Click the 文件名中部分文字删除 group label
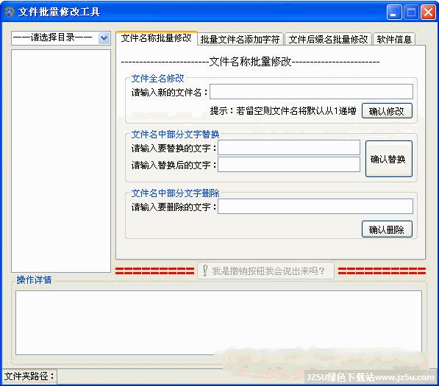The height and width of the screenshot is (386, 439). (175, 193)
